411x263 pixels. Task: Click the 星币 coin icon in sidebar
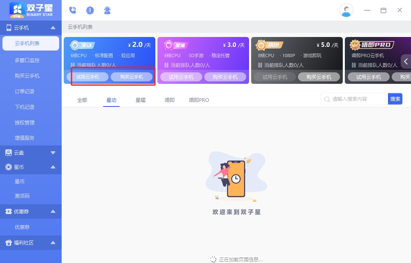(x=9, y=167)
